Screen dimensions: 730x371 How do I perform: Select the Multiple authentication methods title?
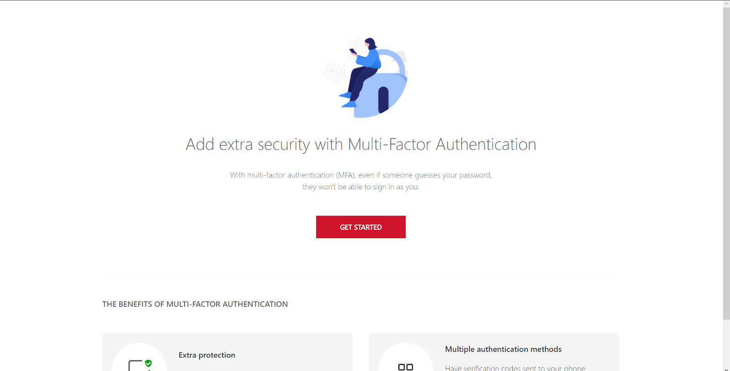[x=503, y=349]
